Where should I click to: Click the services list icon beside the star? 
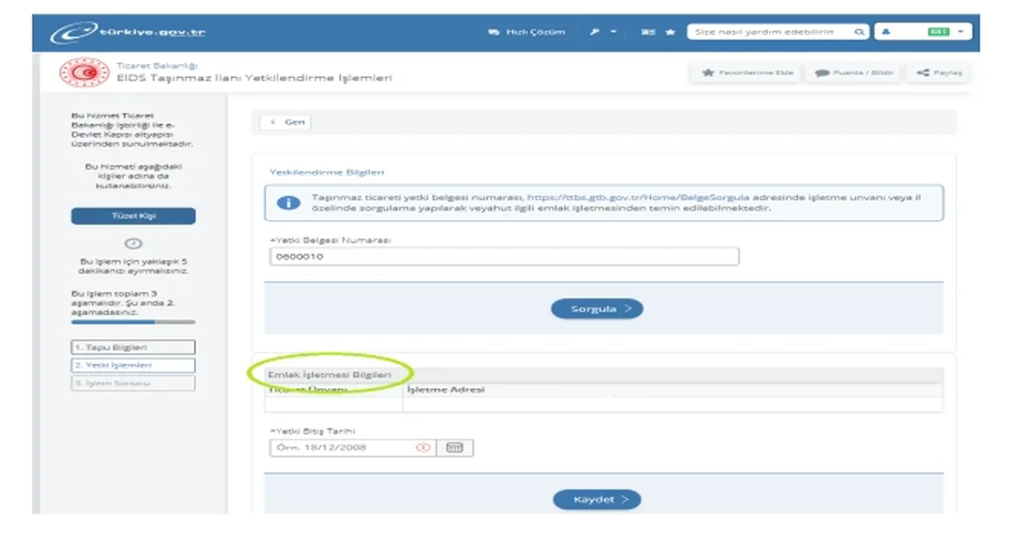(648, 32)
